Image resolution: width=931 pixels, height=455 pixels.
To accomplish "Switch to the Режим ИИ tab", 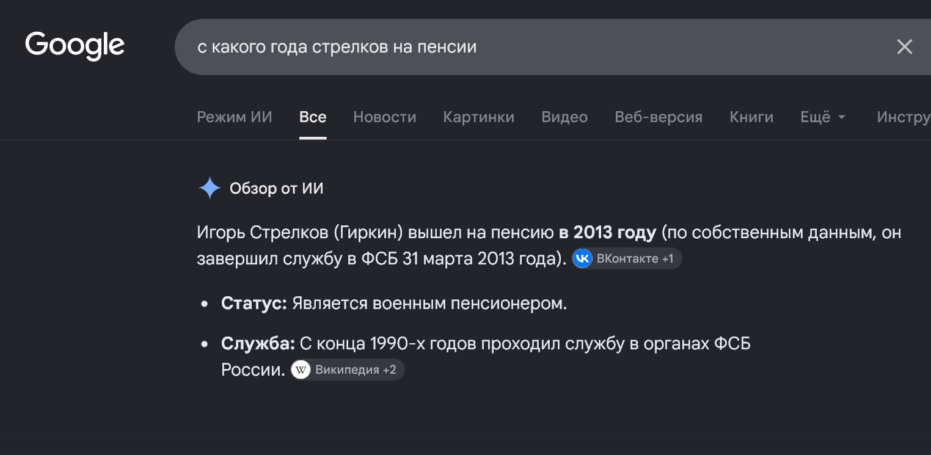I will [235, 117].
